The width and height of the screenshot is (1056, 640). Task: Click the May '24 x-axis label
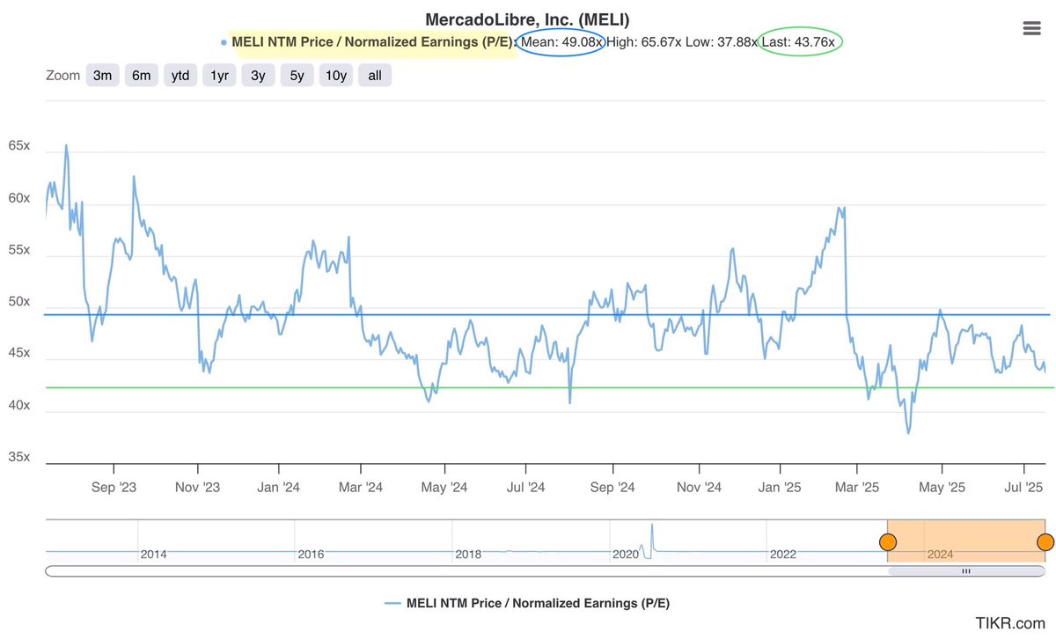445,487
